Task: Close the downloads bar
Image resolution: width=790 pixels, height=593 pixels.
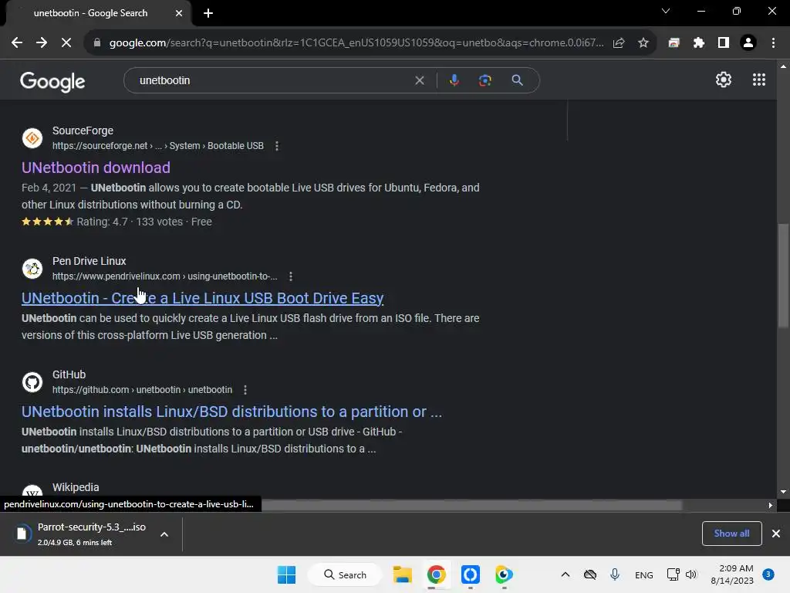Action: 776,534
